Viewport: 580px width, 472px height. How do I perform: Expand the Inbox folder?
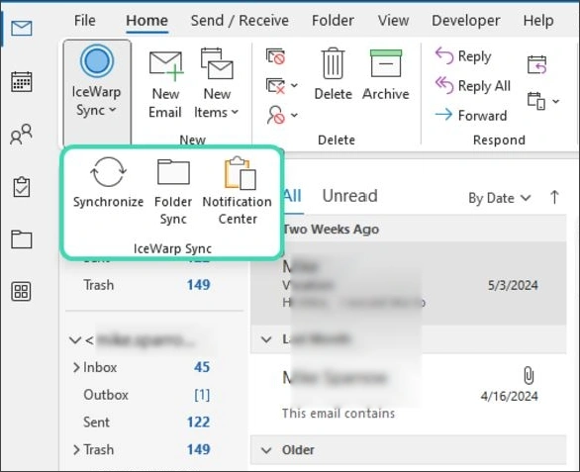[76, 367]
